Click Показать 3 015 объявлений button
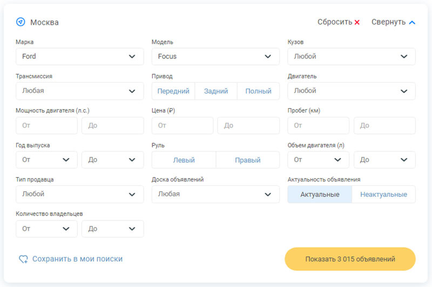Viewport: 432px width, 287px height. (x=350, y=259)
